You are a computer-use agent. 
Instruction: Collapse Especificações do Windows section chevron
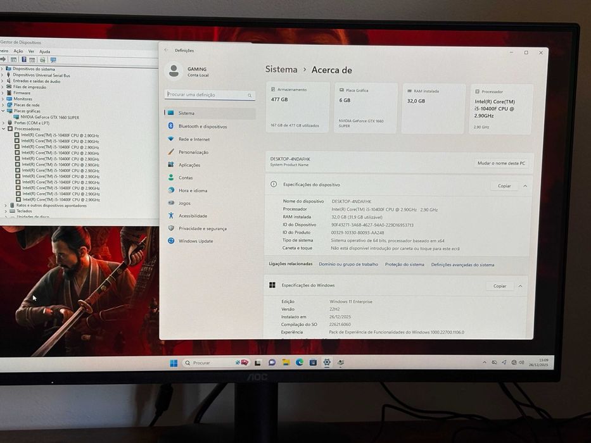coord(520,286)
